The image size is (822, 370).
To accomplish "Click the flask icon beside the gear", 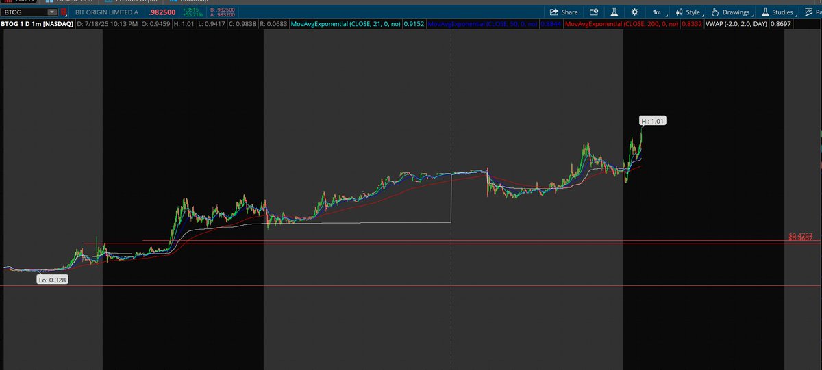I will click(614, 12).
